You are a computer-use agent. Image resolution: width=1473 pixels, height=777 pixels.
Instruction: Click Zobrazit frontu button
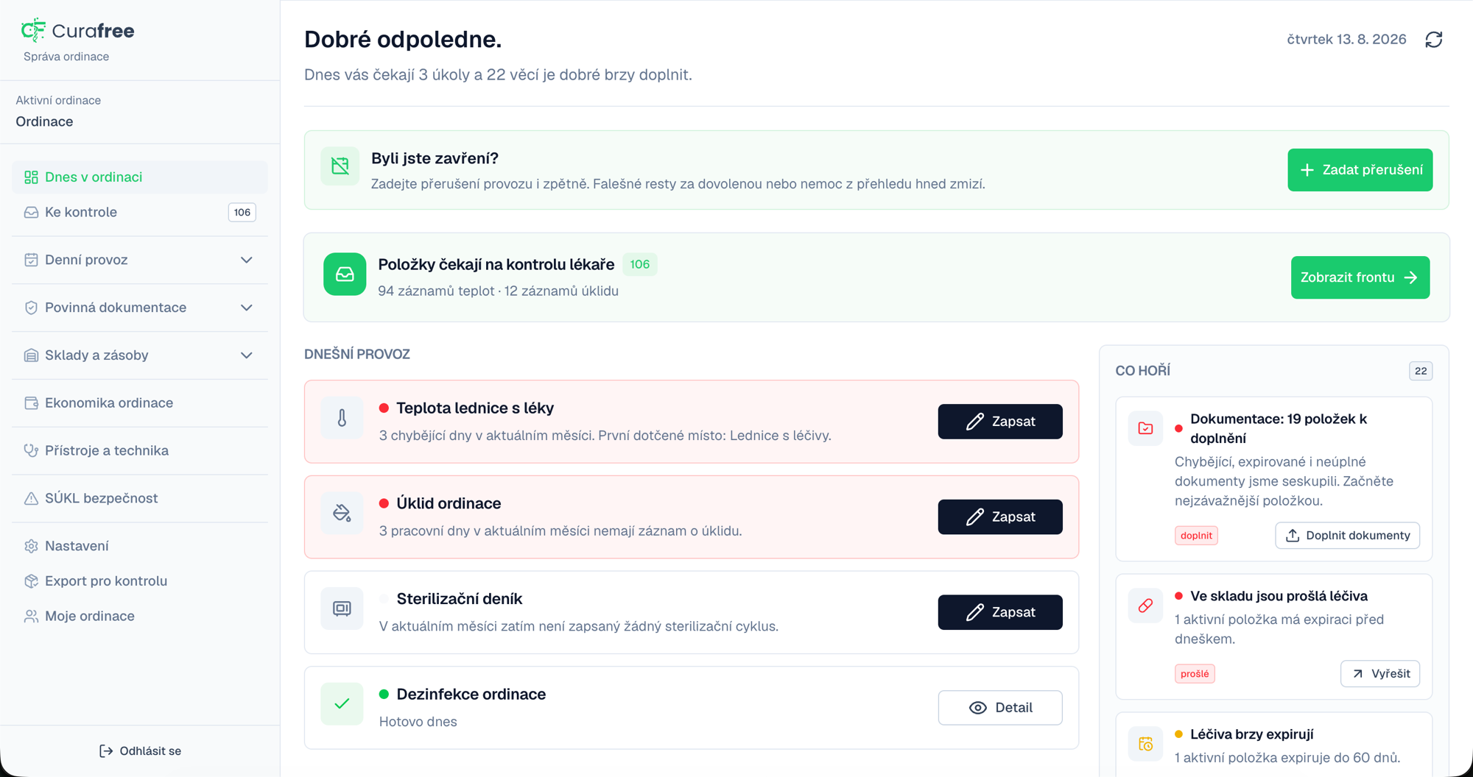pos(1360,277)
